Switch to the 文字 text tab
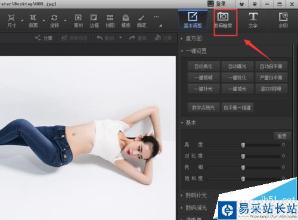298x220 pixels. click(x=253, y=20)
